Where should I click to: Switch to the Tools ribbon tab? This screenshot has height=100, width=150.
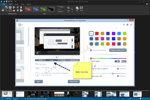click(x=10, y=4)
